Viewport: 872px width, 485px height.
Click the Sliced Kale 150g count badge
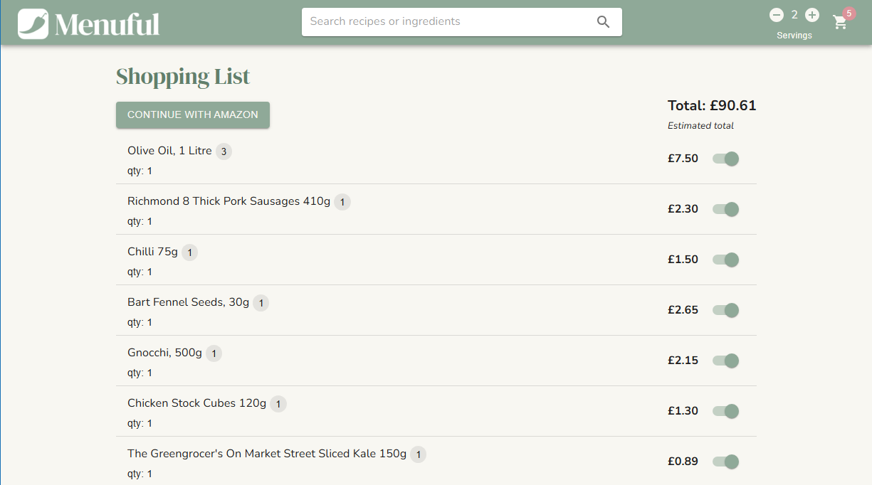tap(419, 454)
